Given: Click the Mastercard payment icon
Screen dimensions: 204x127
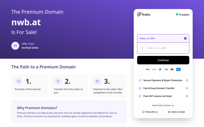Looking at the screenshot, I should 172,69.
